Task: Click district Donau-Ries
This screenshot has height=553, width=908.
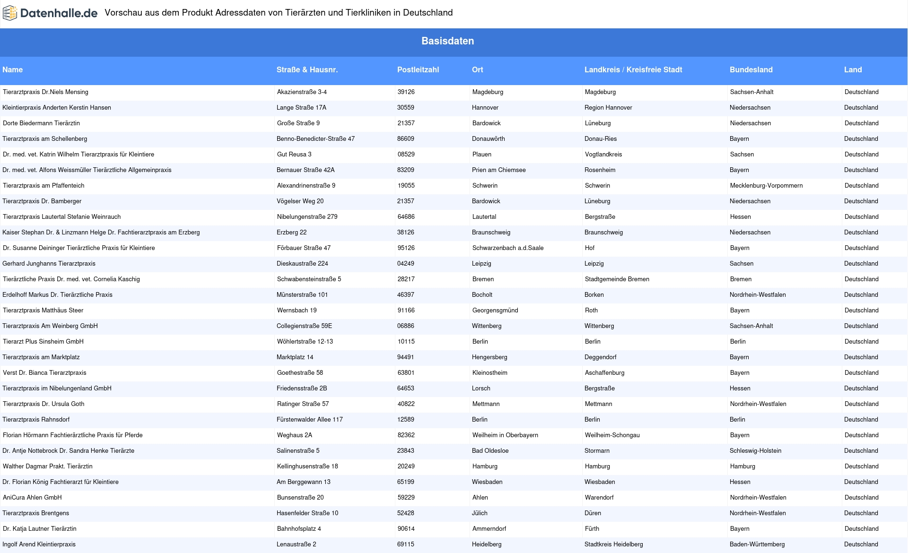Action: pyautogui.click(x=601, y=139)
